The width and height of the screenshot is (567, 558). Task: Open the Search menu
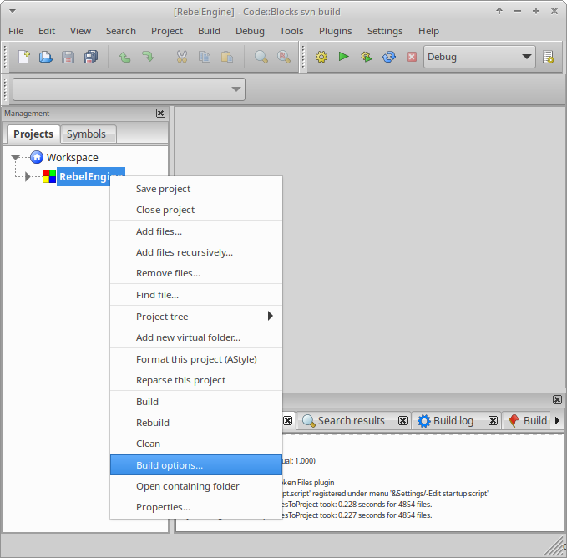[x=121, y=31]
